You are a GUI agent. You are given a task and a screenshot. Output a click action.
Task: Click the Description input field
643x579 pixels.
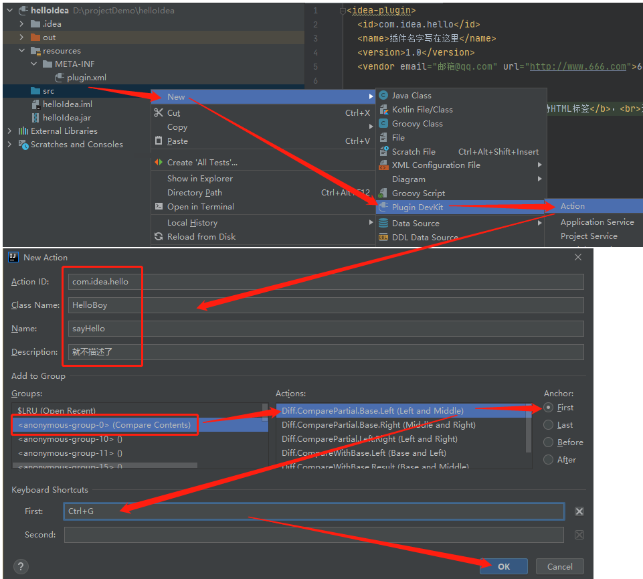(326, 351)
